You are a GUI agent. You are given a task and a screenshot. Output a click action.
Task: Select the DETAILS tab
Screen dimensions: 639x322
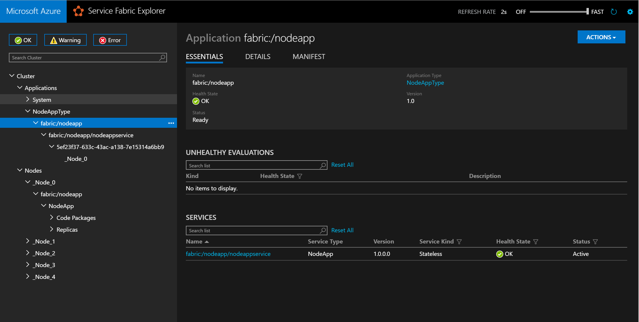[257, 57]
